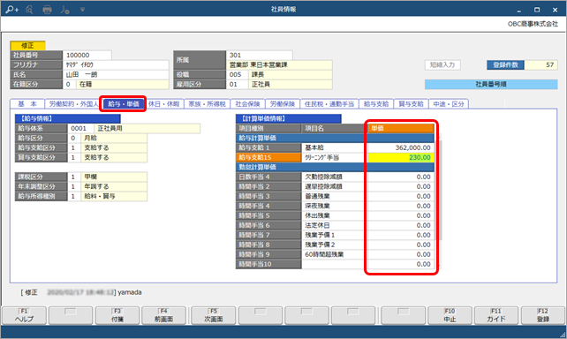Click the 深夜残業 unit price cell
This screenshot has width=567, height=339.
(x=401, y=206)
